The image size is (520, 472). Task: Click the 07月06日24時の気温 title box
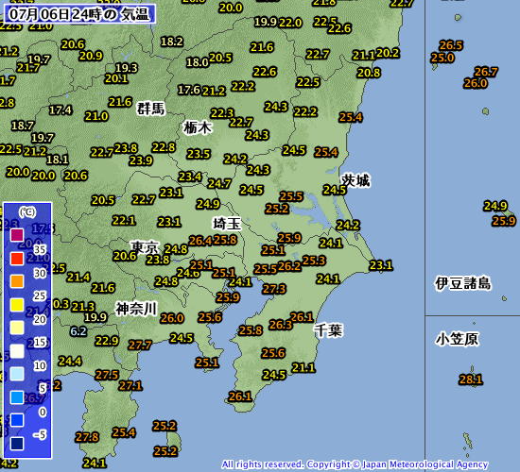[79, 14]
